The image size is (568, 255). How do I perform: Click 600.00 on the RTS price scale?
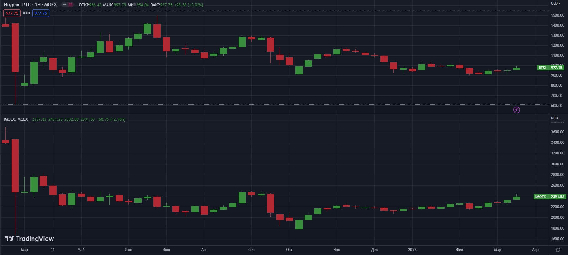(x=557, y=106)
